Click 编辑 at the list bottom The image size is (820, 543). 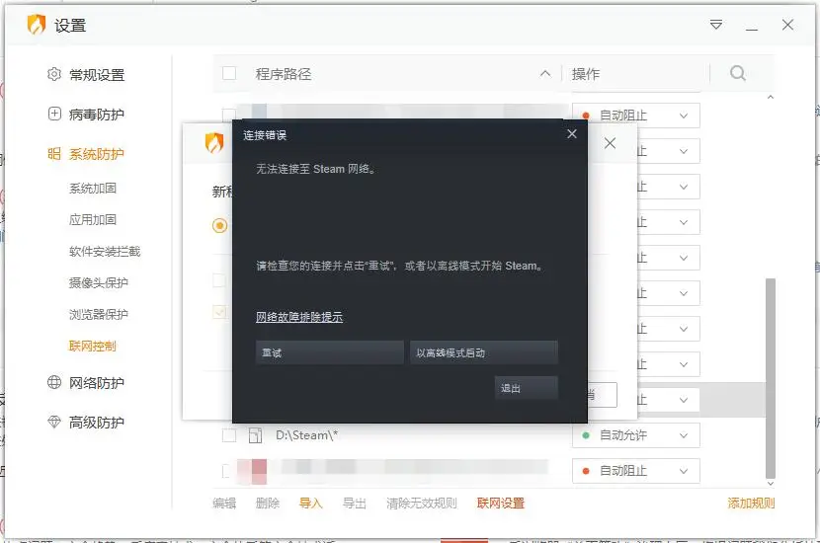pos(224,503)
